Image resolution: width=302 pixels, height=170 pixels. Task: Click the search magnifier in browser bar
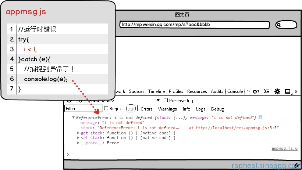[279, 25]
